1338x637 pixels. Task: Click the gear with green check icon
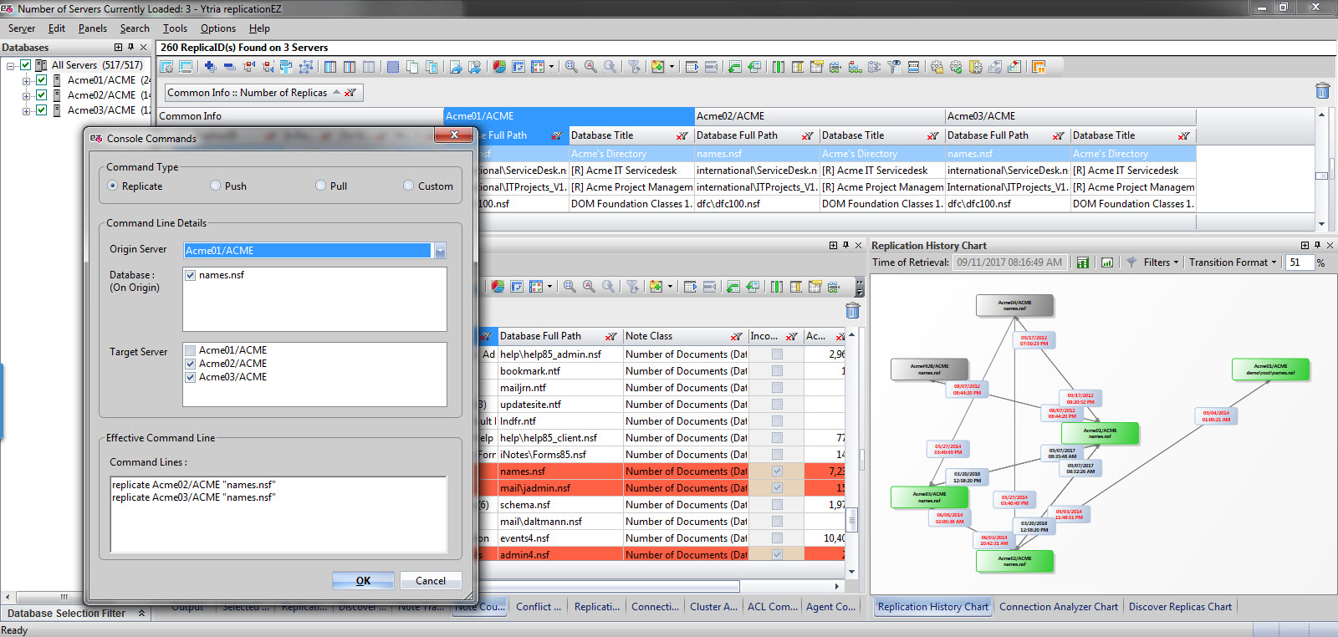point(956,67)
